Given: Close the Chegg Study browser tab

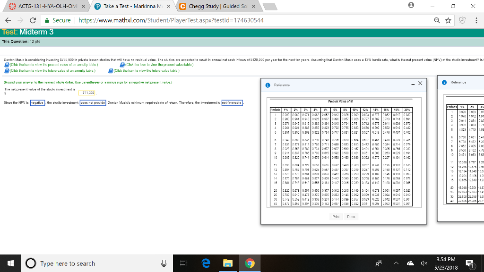Looking at the screenshot, I should click(x=253, y=6).
